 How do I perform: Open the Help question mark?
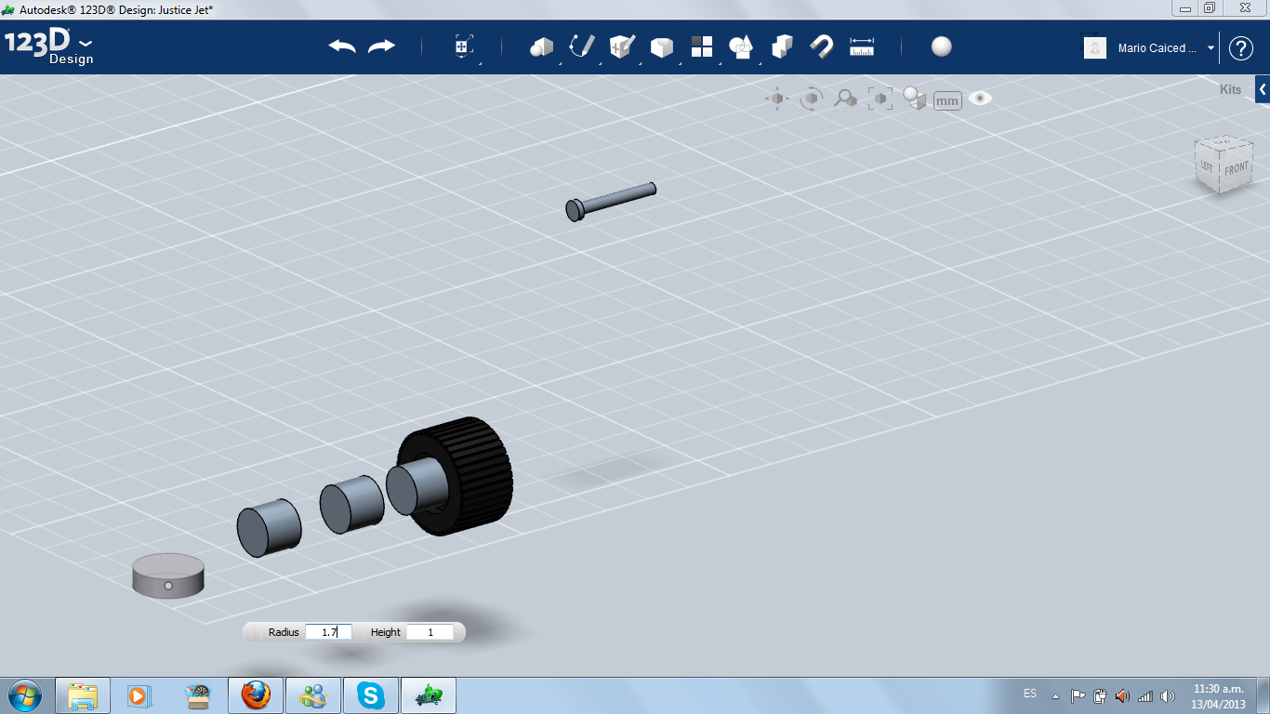pos(1241,48)
